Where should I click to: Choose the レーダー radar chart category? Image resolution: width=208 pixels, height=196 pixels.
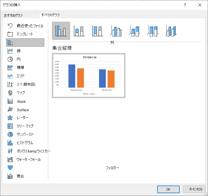[25, 118]
